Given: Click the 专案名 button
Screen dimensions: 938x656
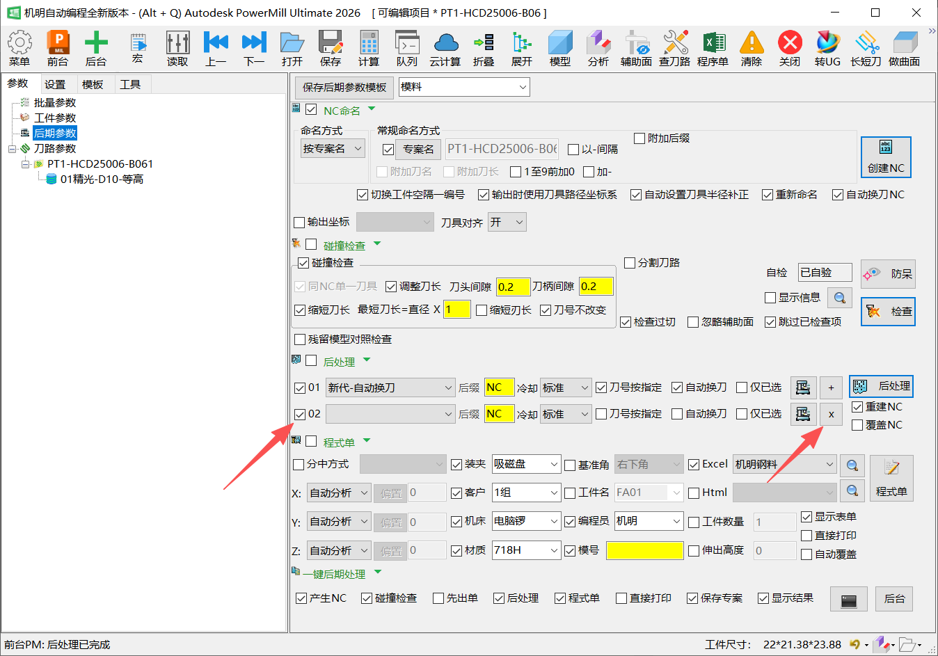Looking at the screenshot, I should click(418, 149).
